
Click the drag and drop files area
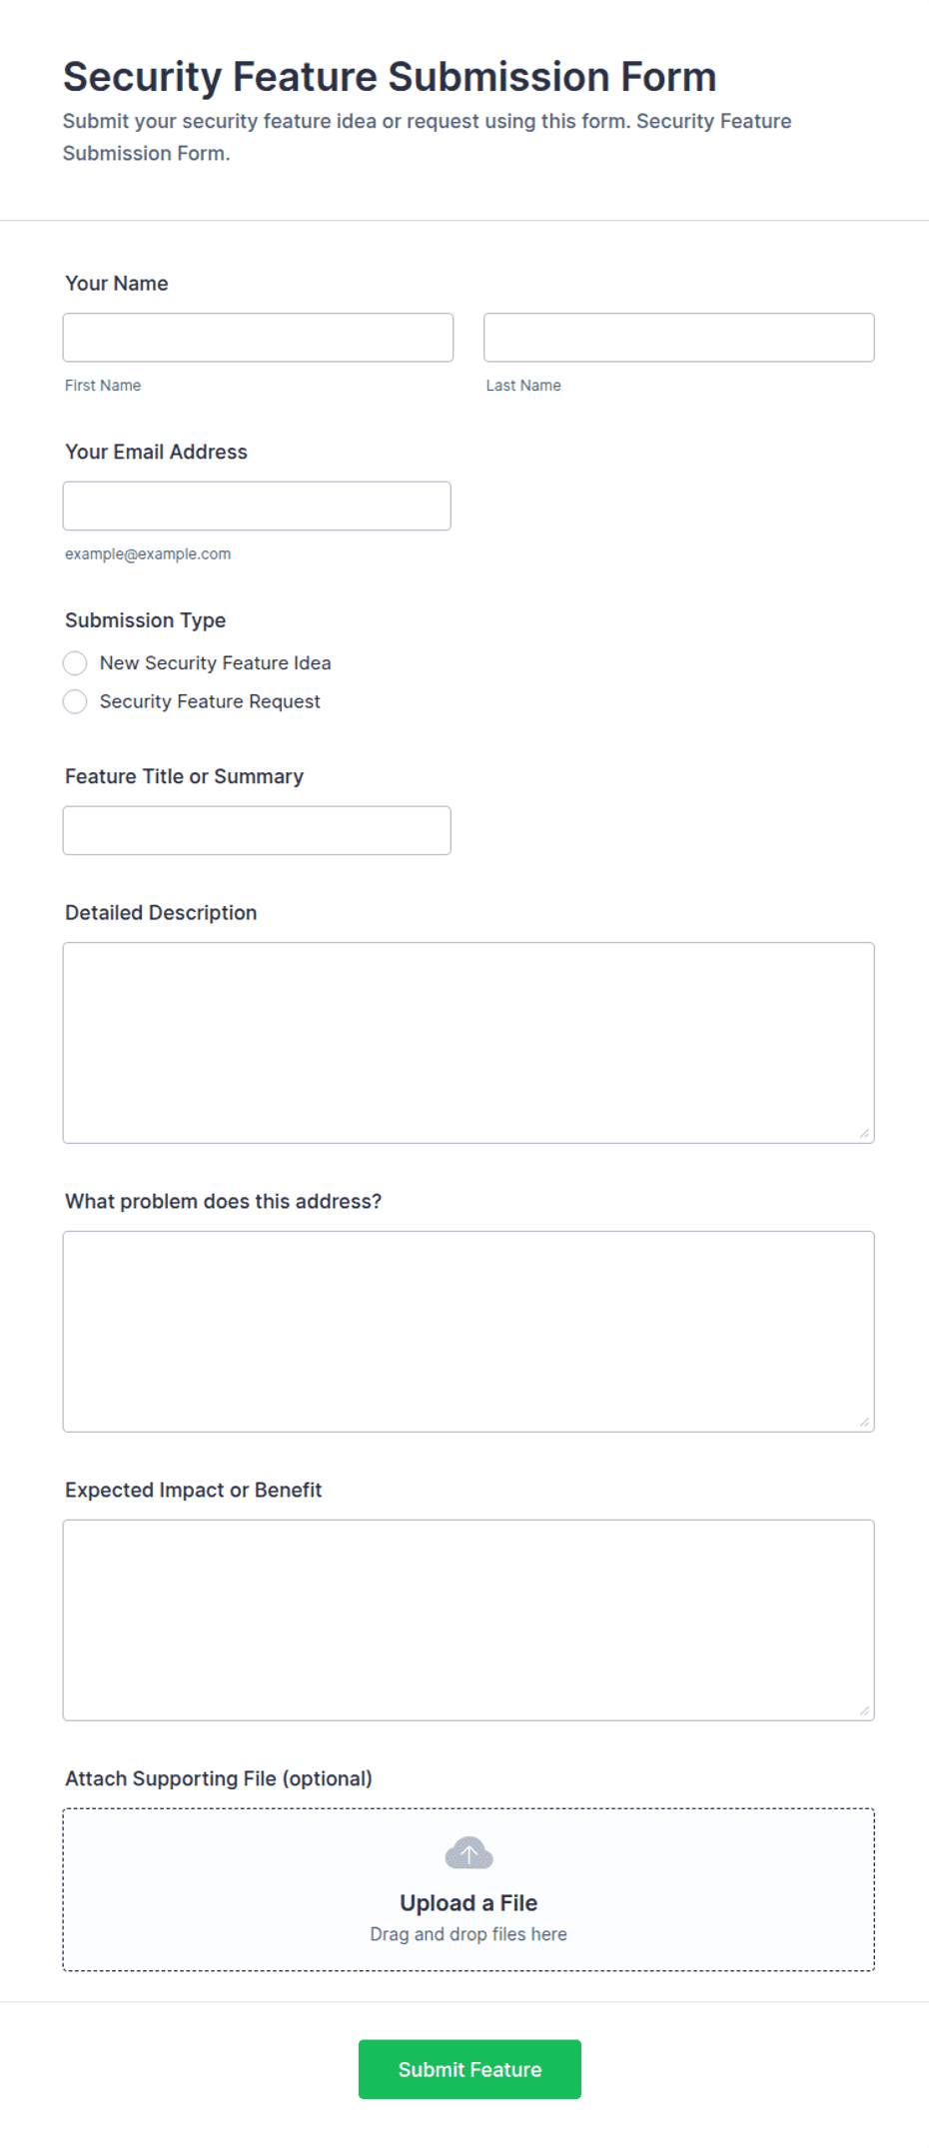(x=468, y=1890)
